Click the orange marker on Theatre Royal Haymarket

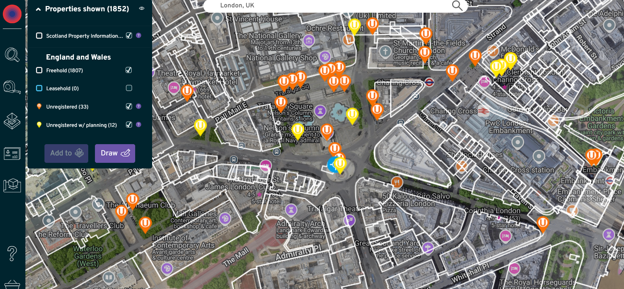coord(187,92)
